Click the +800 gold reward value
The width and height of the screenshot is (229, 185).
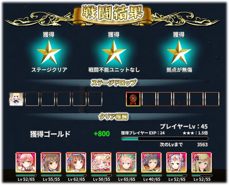pos(102,134)
